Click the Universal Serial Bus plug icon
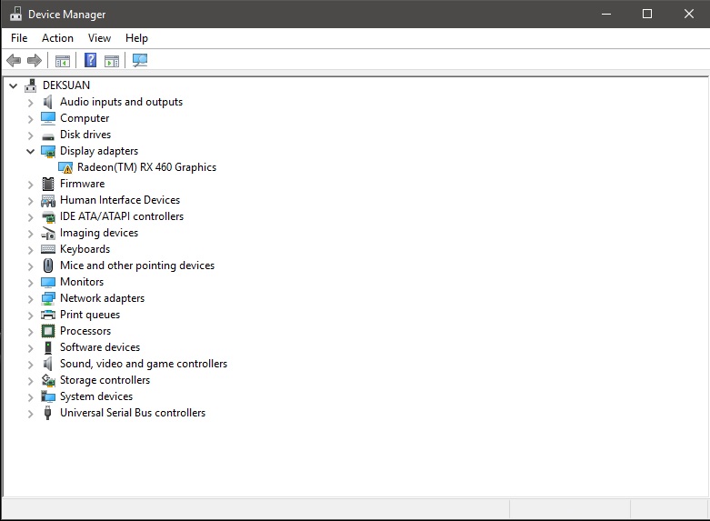The height and width of the screenshot is (521, 710). [48, 413]
